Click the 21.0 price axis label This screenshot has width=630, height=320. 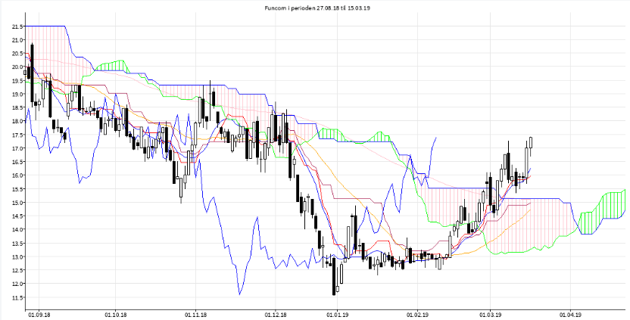(17, 40)
